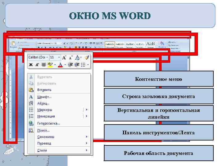Click the Grow Font icon in mini toolbar

64,57
